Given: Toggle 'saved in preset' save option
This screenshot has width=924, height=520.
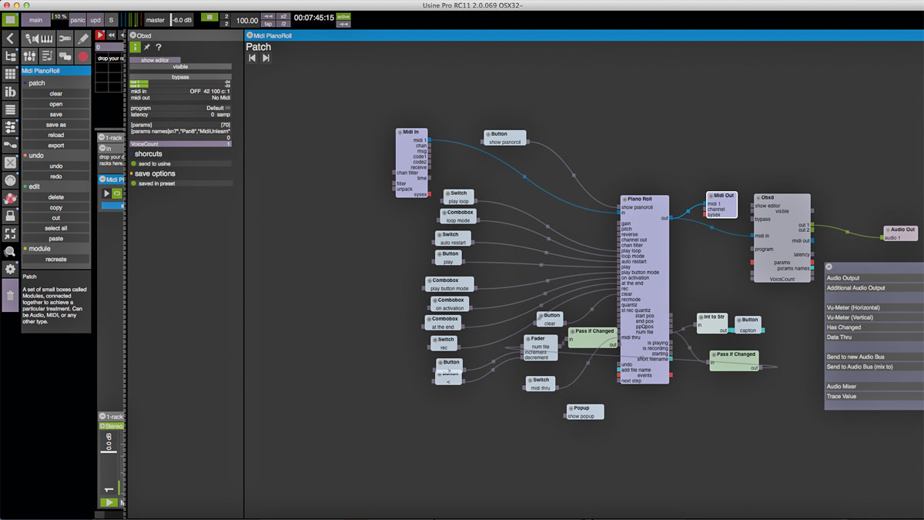Looking at the screenshot, I should click(180, 183).
